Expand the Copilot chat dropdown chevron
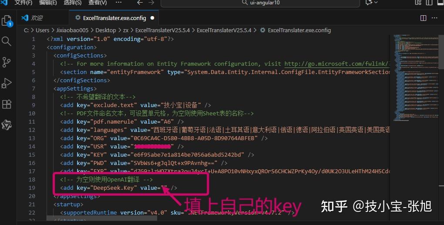 376,3
